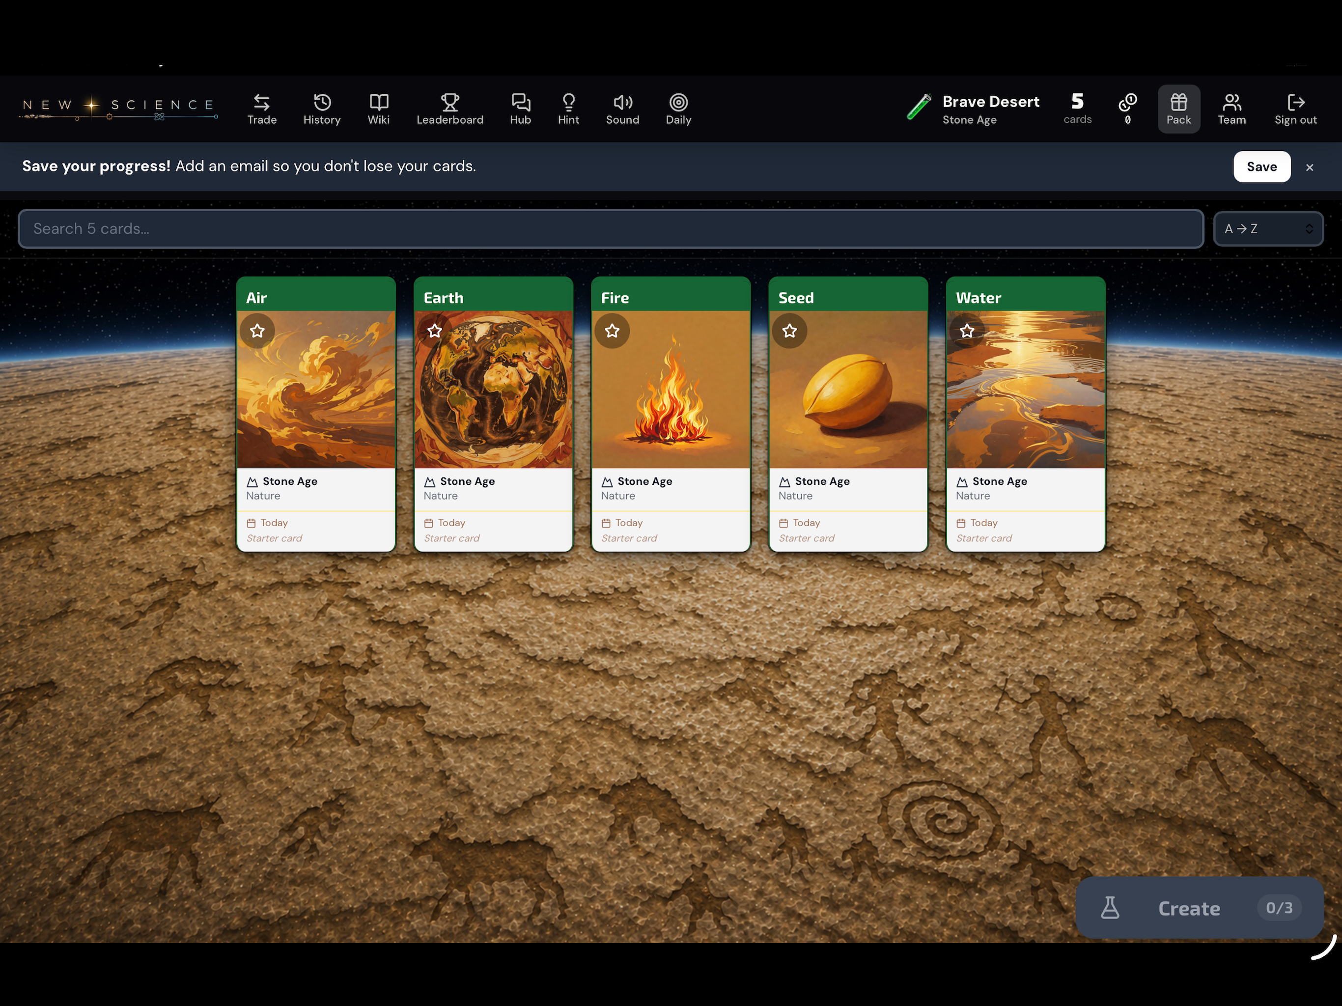Open the A → Z sort dropdown
This screenshot has height=1006, width=1342.
1268,229
